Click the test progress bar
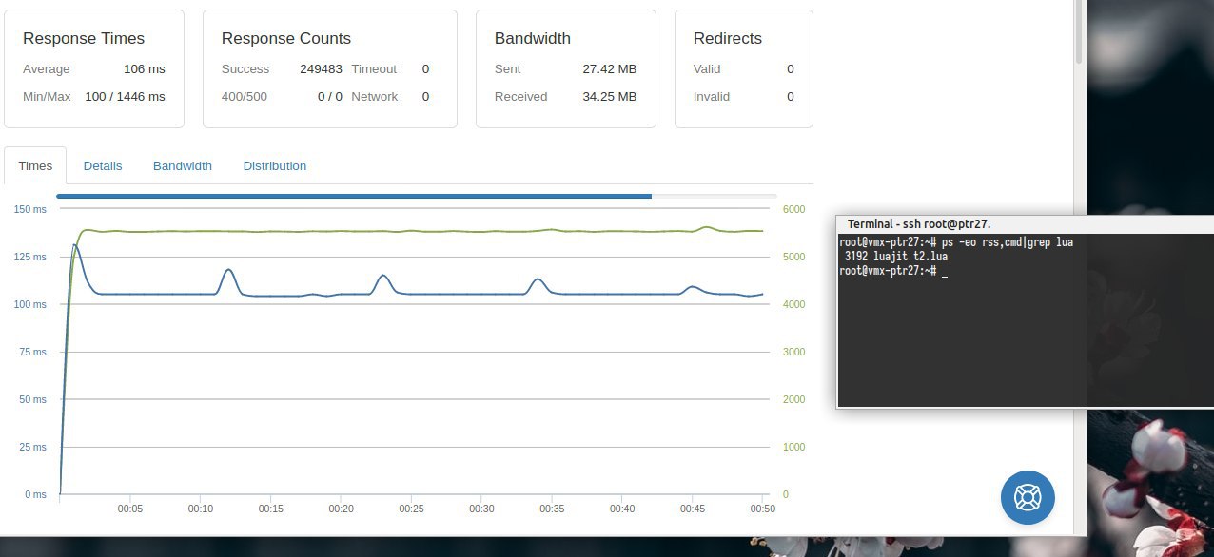This screenshot has height=557, width=1214. tap(416, 197)
